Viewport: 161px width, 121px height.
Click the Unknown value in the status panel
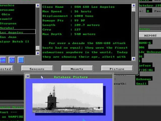point(143,79)
